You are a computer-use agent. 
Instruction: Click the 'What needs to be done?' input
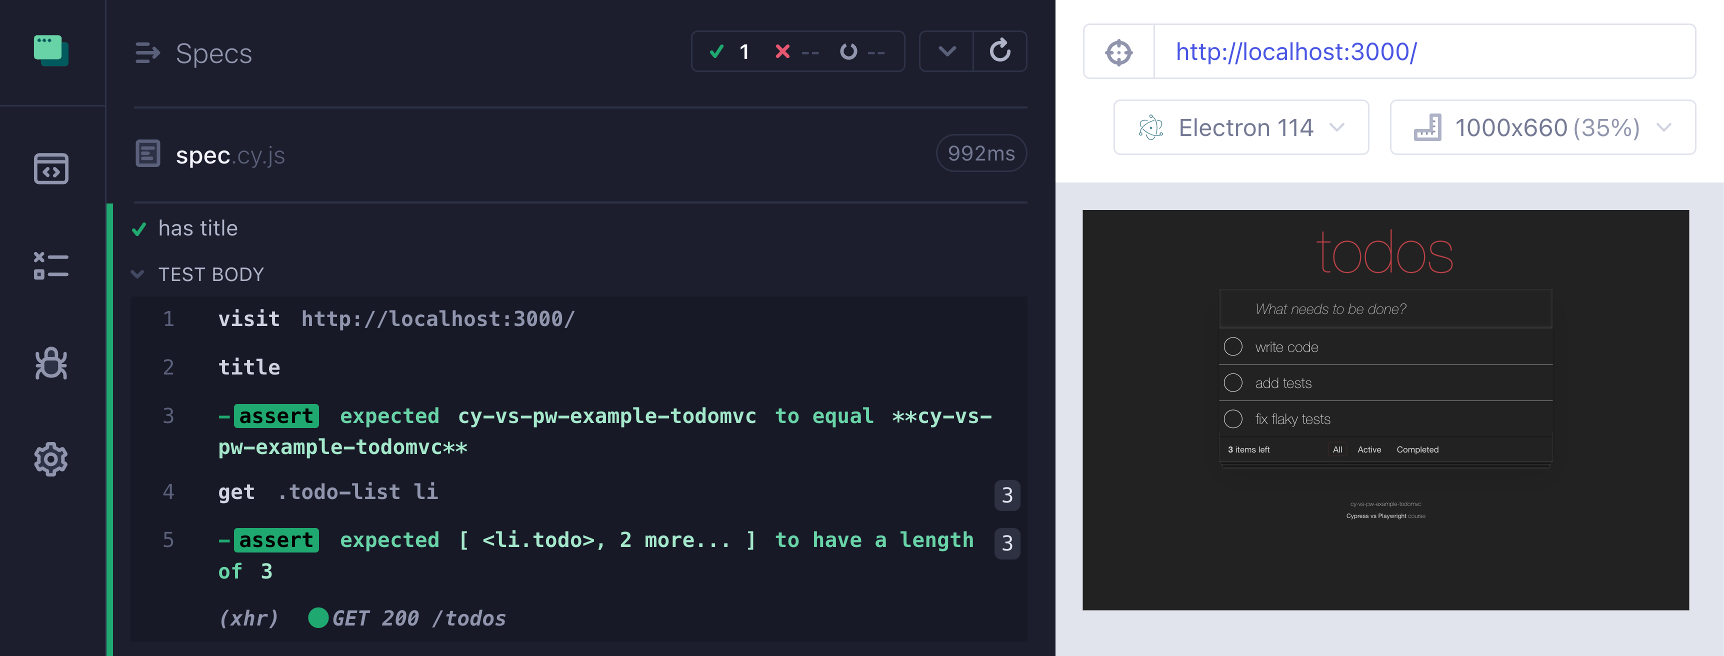coord(1385,309)
